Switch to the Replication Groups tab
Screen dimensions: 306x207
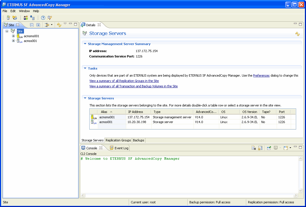[x=118, y=140]
